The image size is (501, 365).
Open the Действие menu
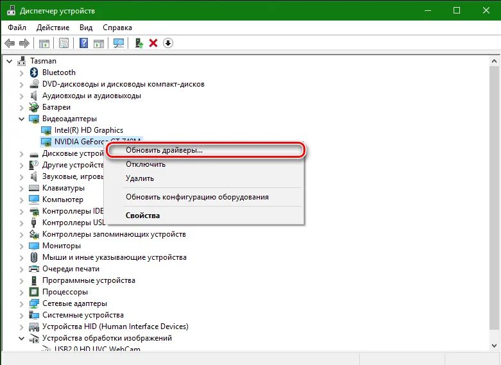pos(53,28)
